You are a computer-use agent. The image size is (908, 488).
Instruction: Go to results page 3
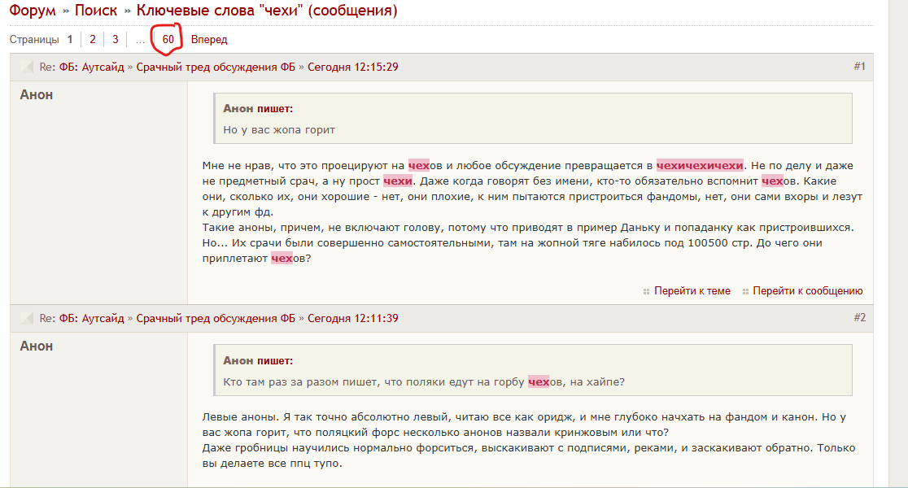(116, 39)
